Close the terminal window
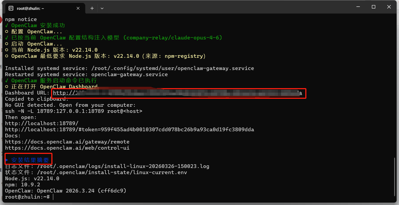 [x=389, y=7]
